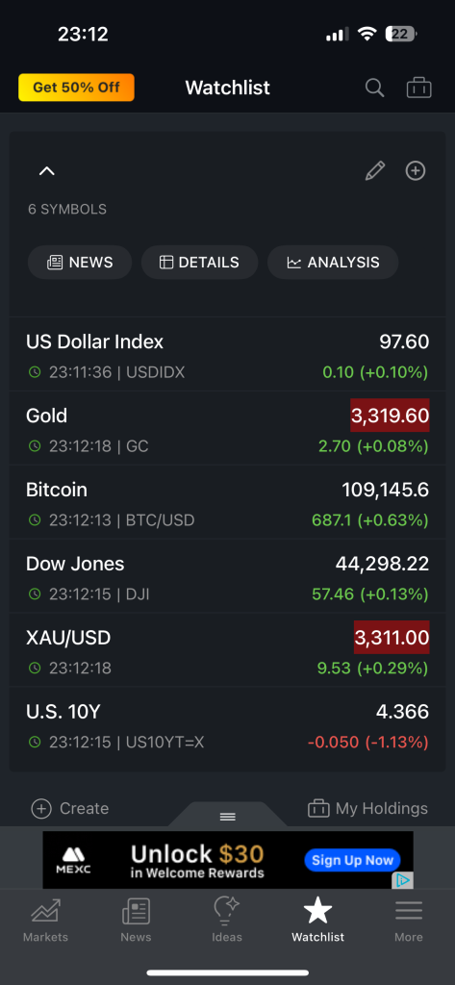Tap Sign Up Now on MEXC ad
This screenshot has height=985, width=455.
[352, 860]
